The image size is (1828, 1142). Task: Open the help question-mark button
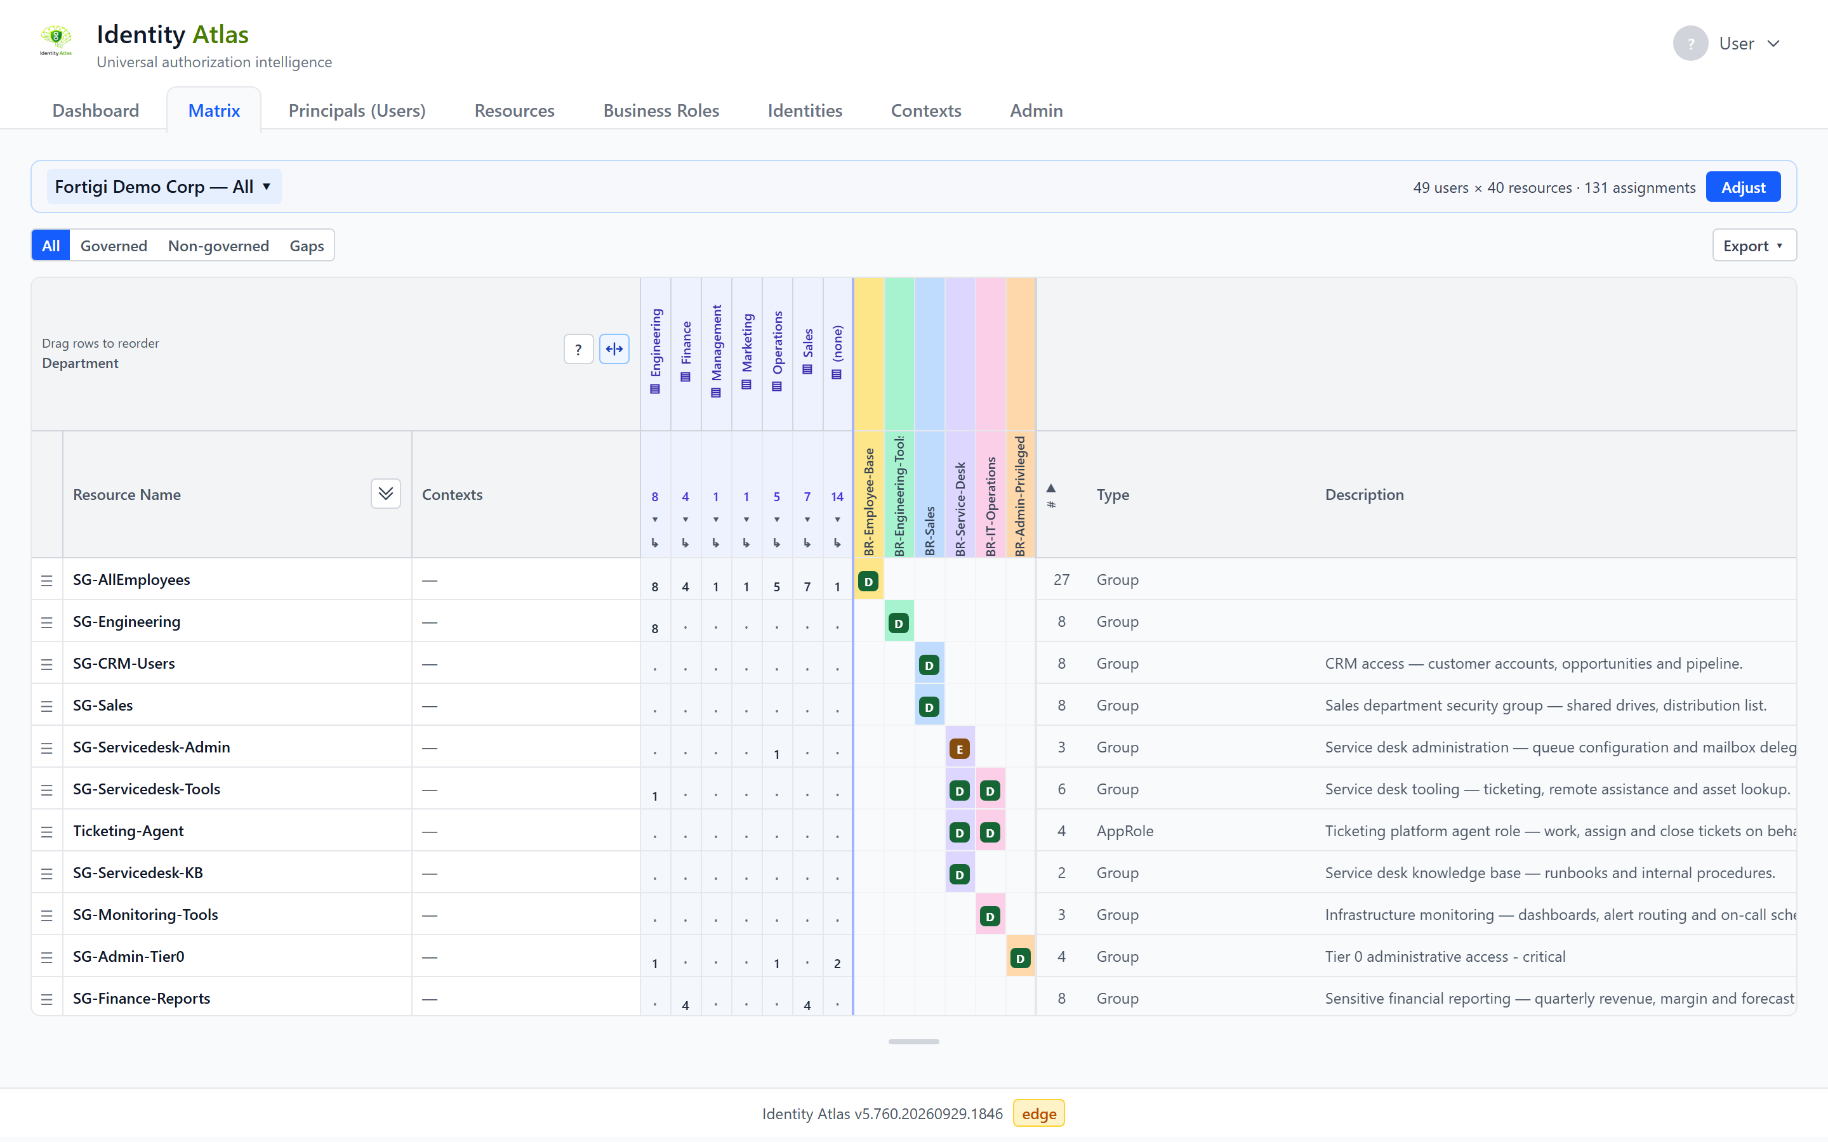click(x=578, y=349)
